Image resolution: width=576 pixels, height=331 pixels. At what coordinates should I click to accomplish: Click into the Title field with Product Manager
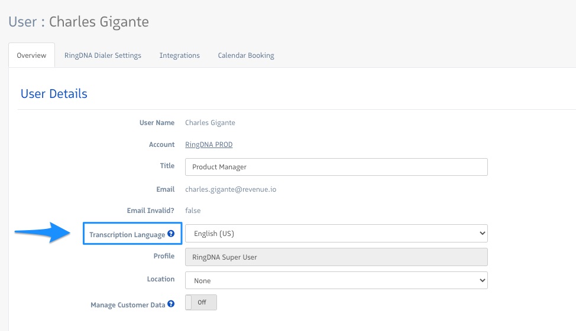tap(336, 167)
